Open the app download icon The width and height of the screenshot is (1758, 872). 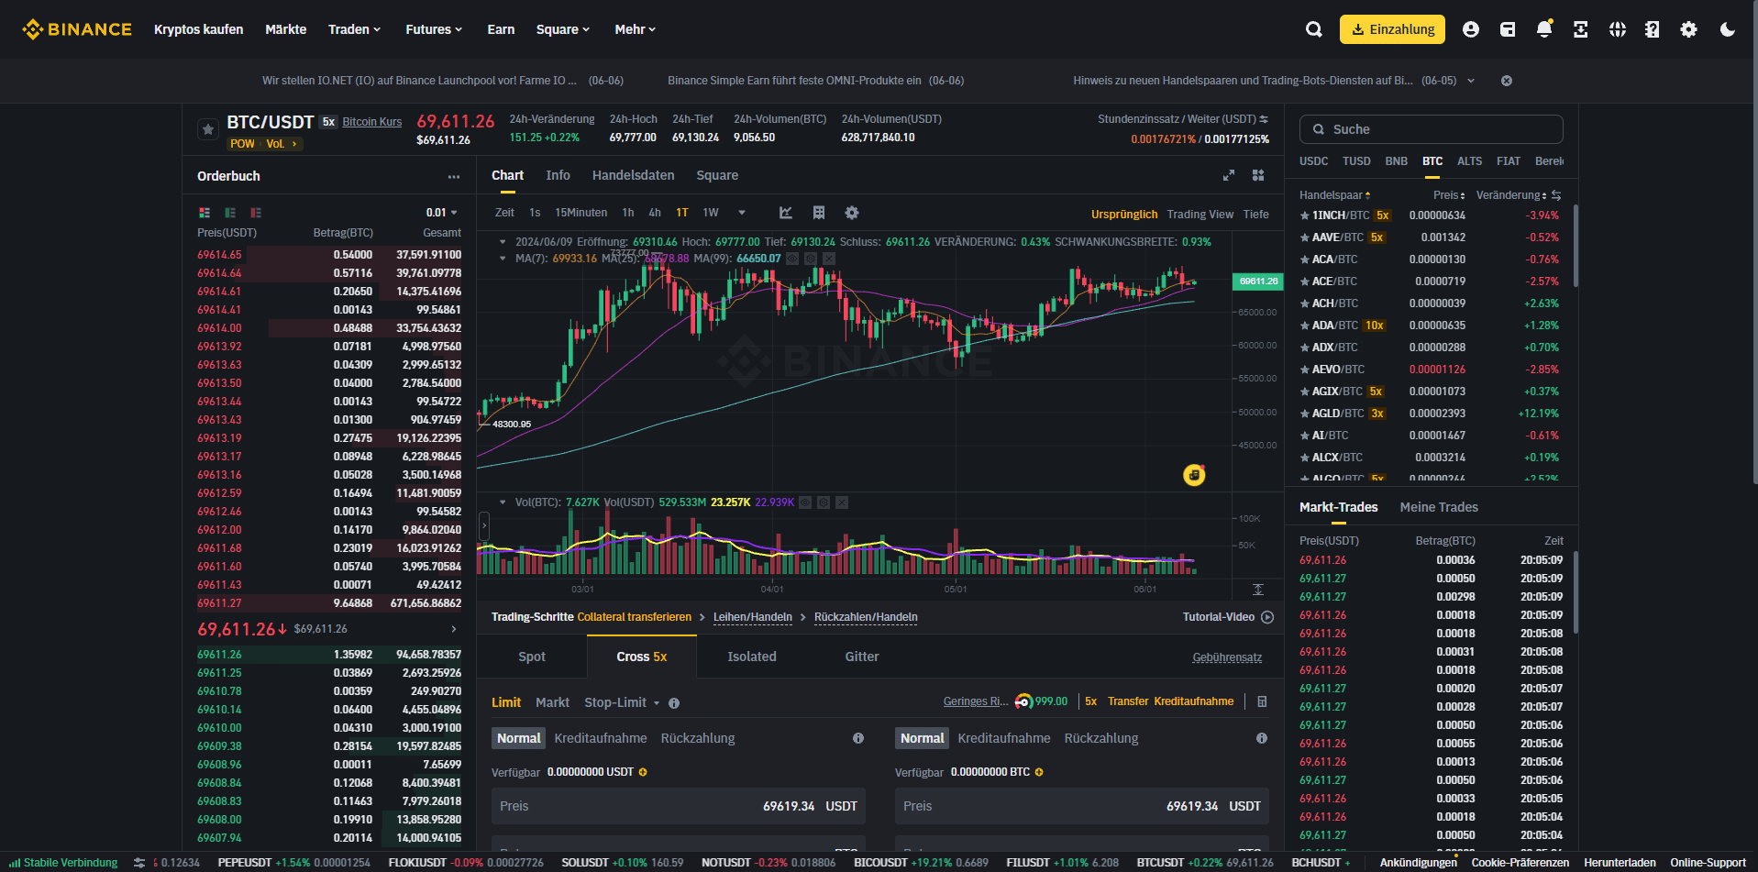[x=1581, y=29]
